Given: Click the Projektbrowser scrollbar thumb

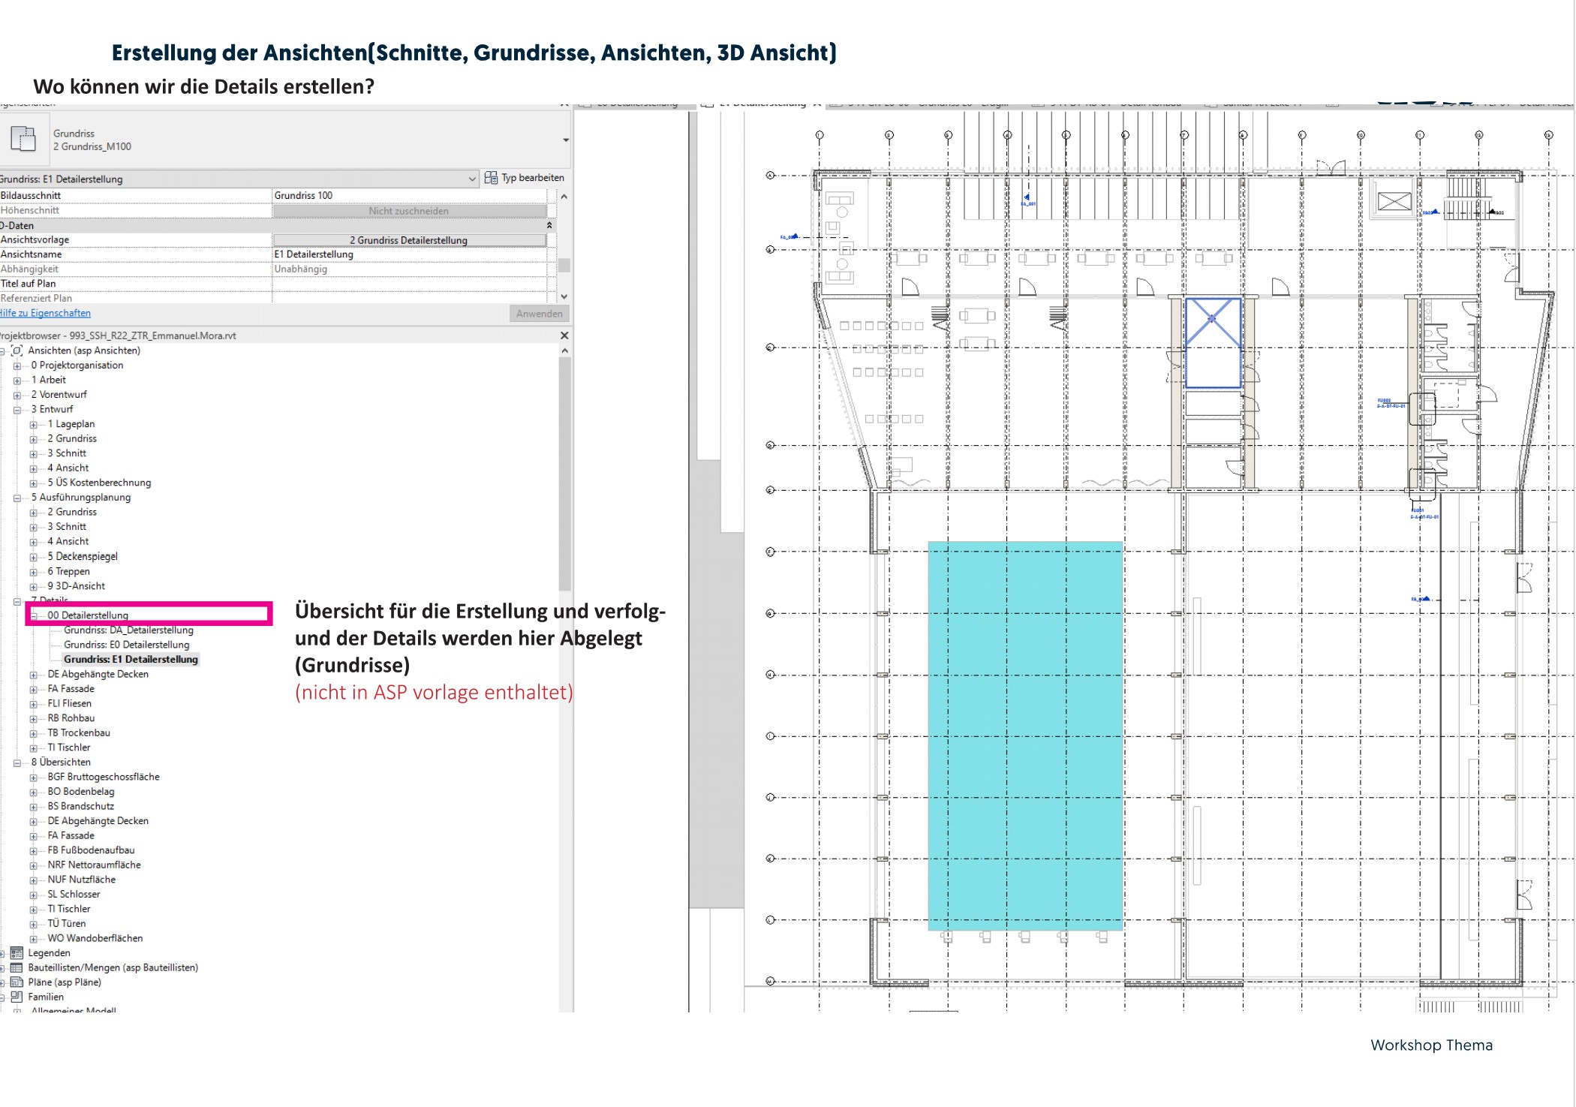Looking at the screenshot, I should [x=565, y=473].
